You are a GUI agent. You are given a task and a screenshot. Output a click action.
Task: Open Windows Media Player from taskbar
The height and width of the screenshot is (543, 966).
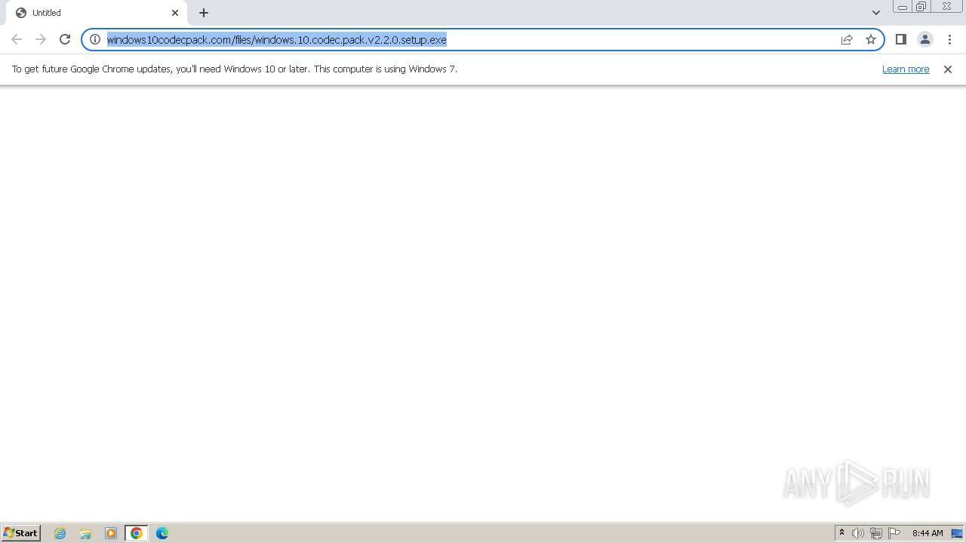(111, 533)
